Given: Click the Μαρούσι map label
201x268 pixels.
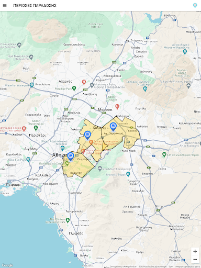Looking at the screenshot, I should pos(105,109).
